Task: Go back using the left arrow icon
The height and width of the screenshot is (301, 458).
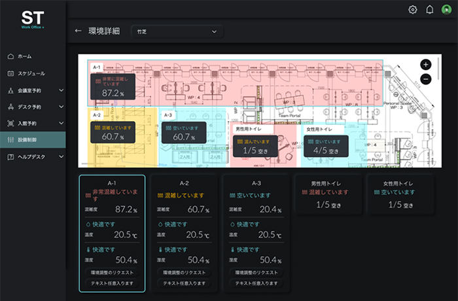Action: pyautogui.click(x=78, y=31)
